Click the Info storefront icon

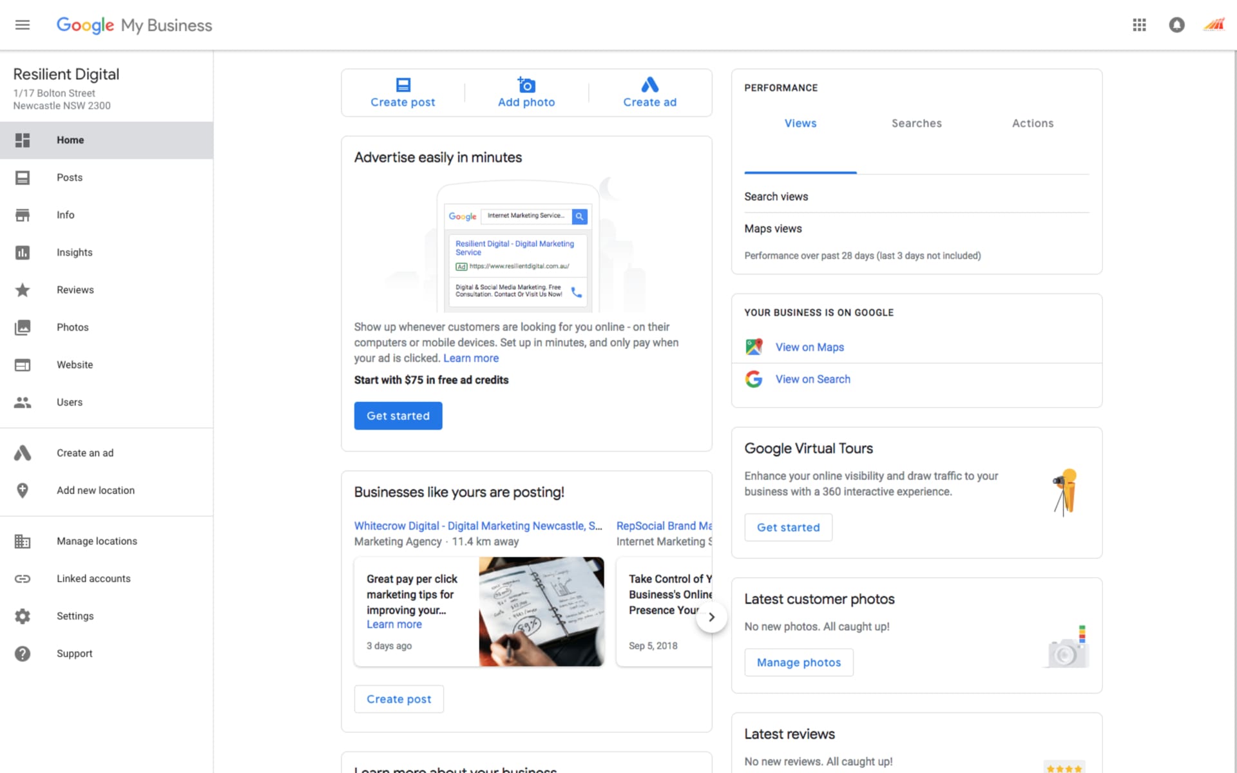[23, 215]
